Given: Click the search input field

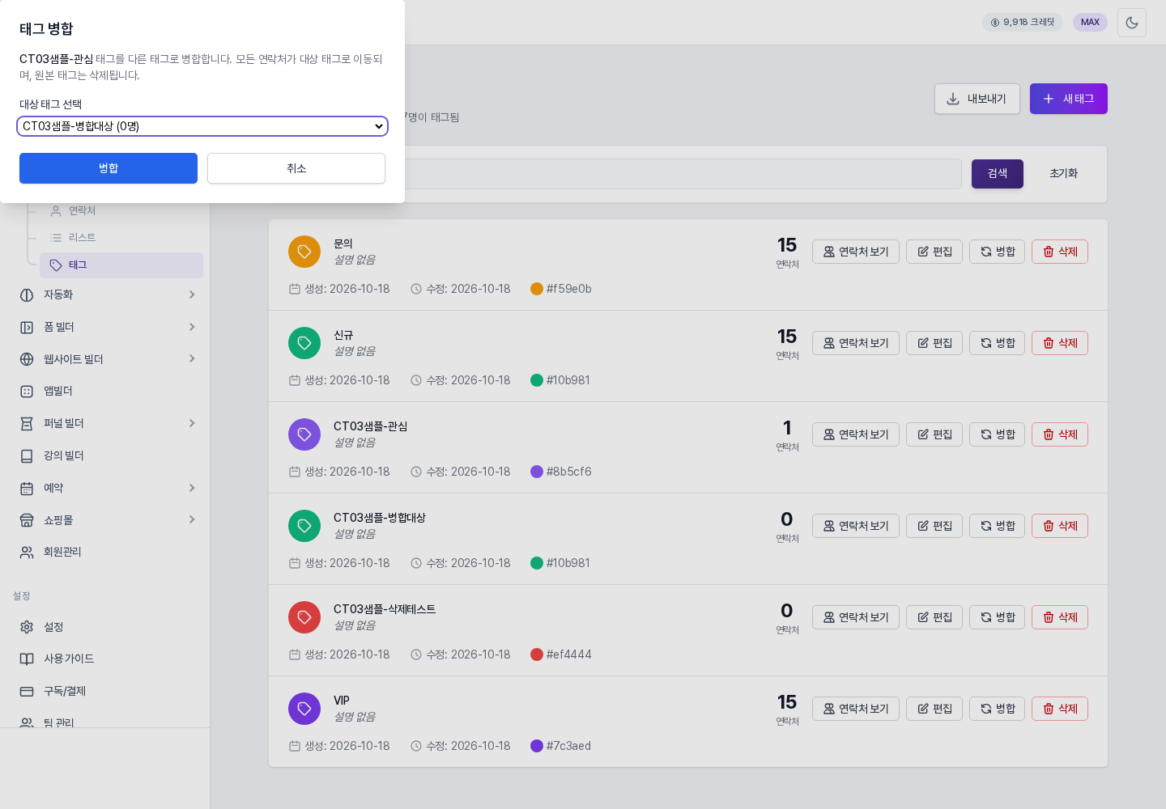Looking at the screenshot, I should 683,174.
